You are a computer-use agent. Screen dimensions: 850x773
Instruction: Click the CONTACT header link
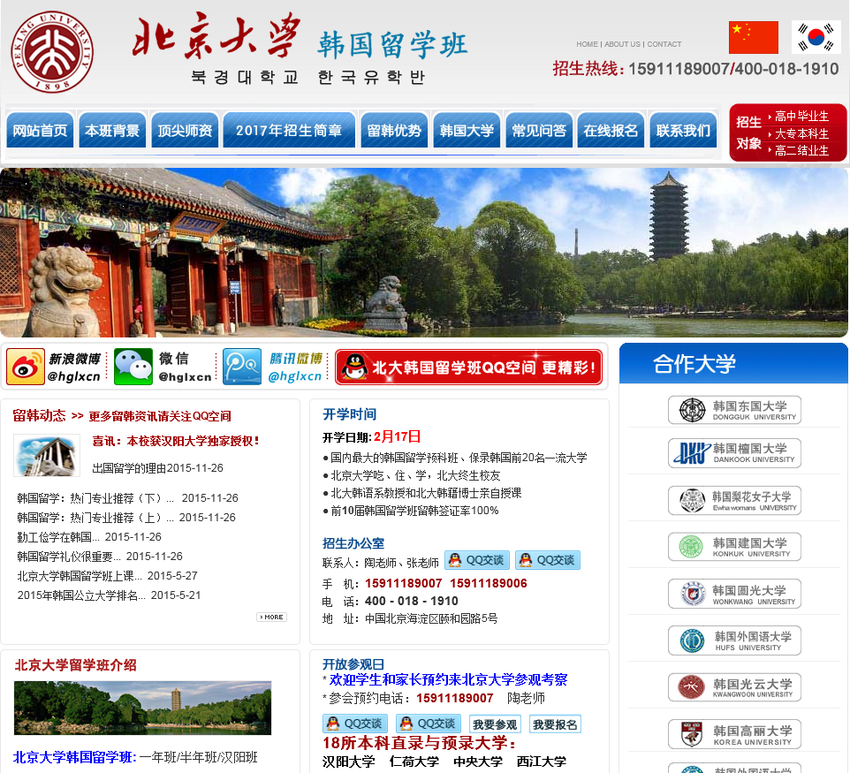click(664, 44)
